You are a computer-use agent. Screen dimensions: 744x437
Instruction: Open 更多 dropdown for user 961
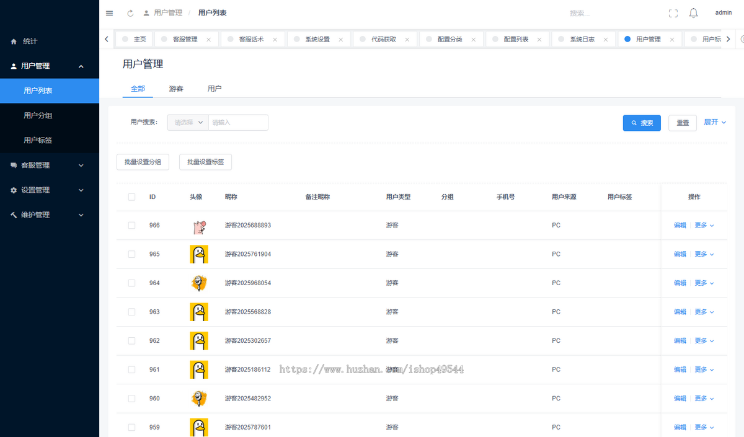click(x=704, y=369)
